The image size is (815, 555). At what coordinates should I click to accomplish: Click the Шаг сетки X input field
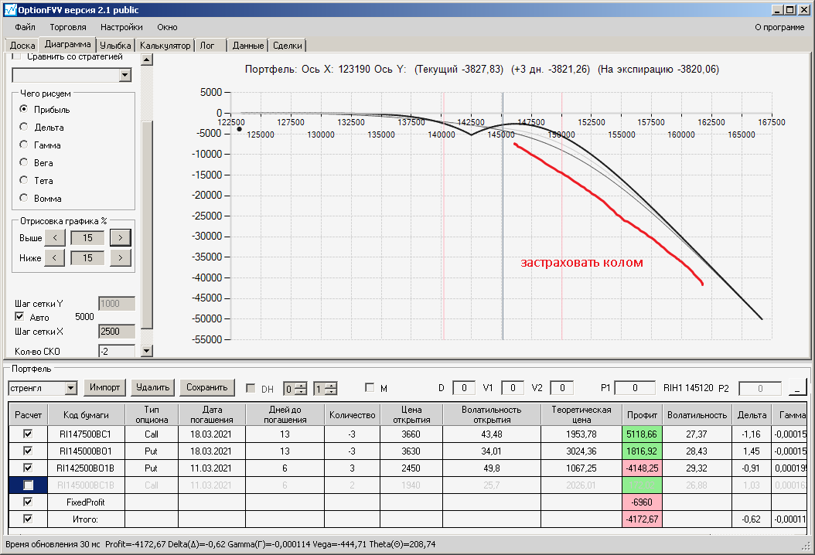[x=117, y=332]
